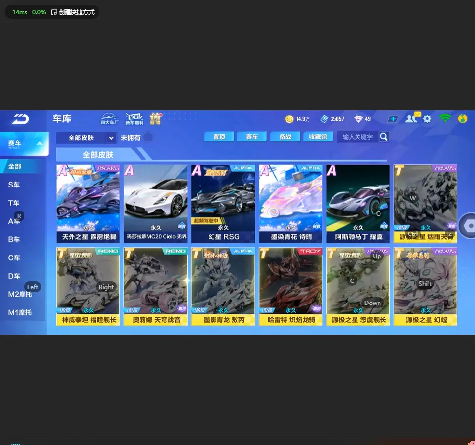Select the 哈雷特 炽焰龙骑 car card
475x445 pixels.
pyautogui.click(x=290, y=286)
